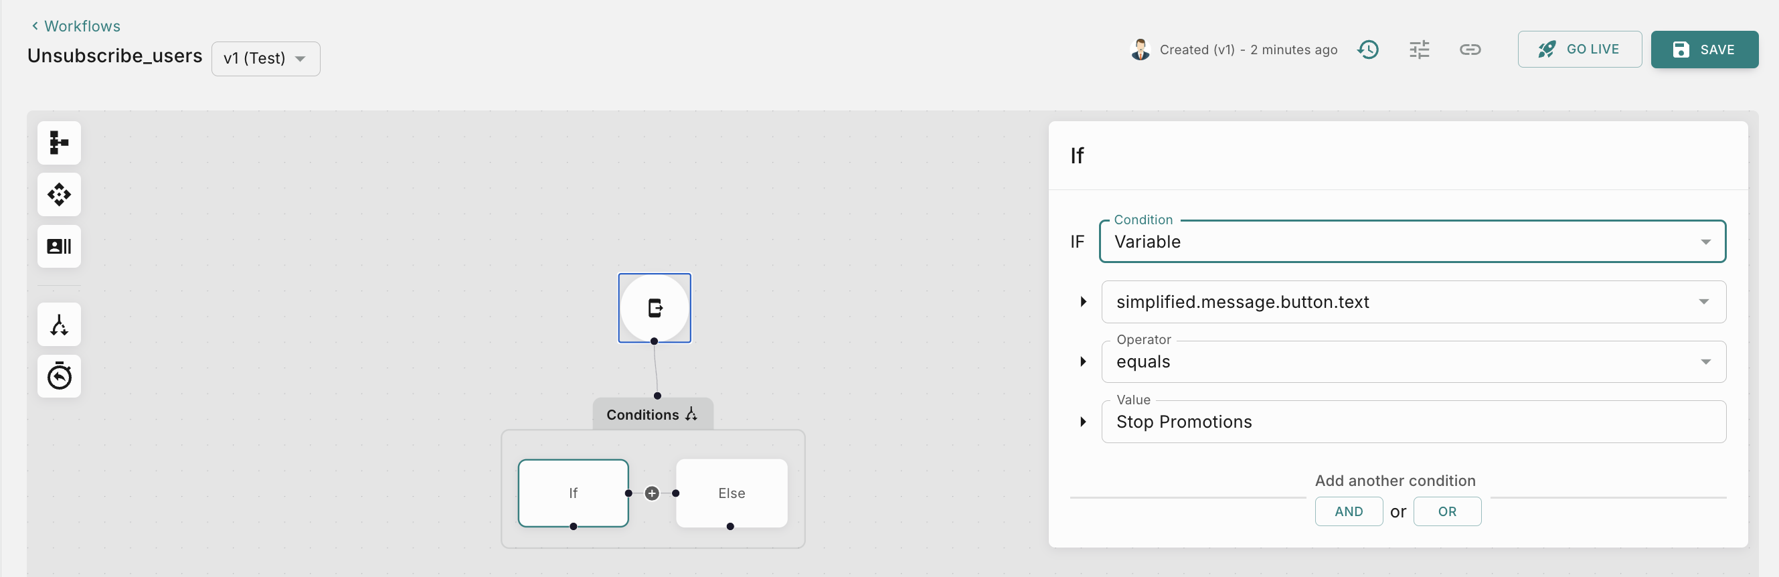
Task: Open the Condition dropdown showing Variable
Action: coord(1412,242)
